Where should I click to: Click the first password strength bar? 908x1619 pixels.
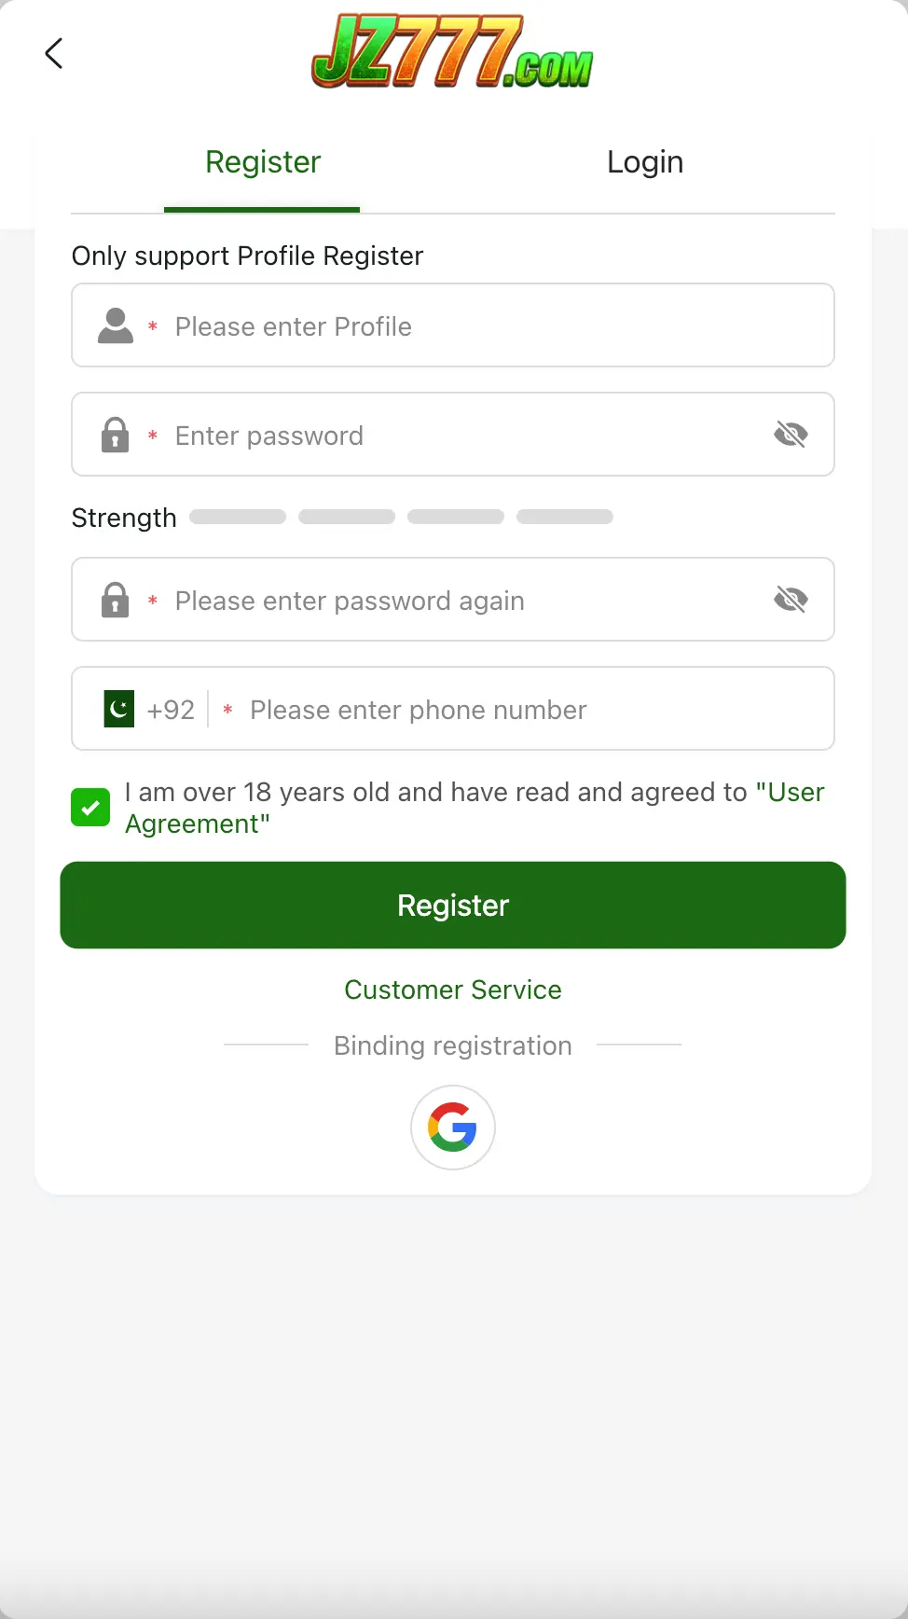tap(238, 517)
